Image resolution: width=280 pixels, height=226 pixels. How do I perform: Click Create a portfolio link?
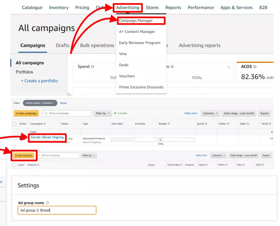tap(39, 81)
